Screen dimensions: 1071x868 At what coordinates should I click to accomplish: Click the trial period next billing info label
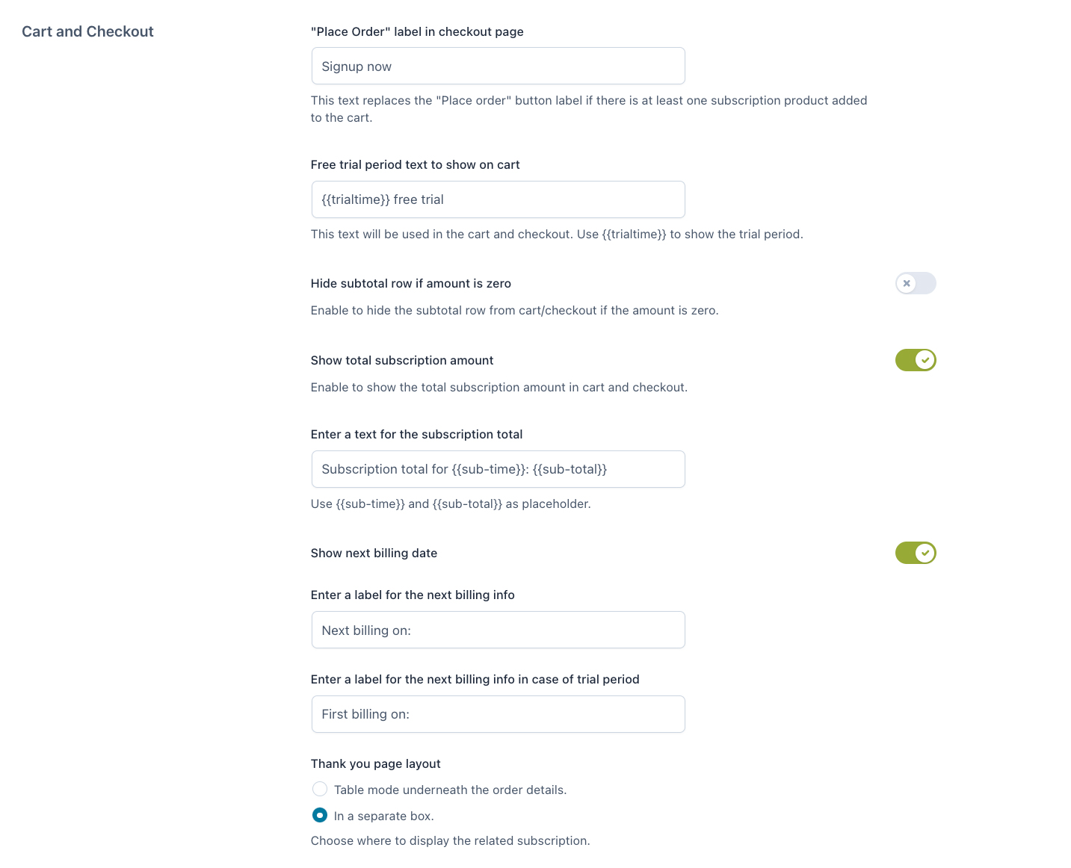(x=475, y=680)
